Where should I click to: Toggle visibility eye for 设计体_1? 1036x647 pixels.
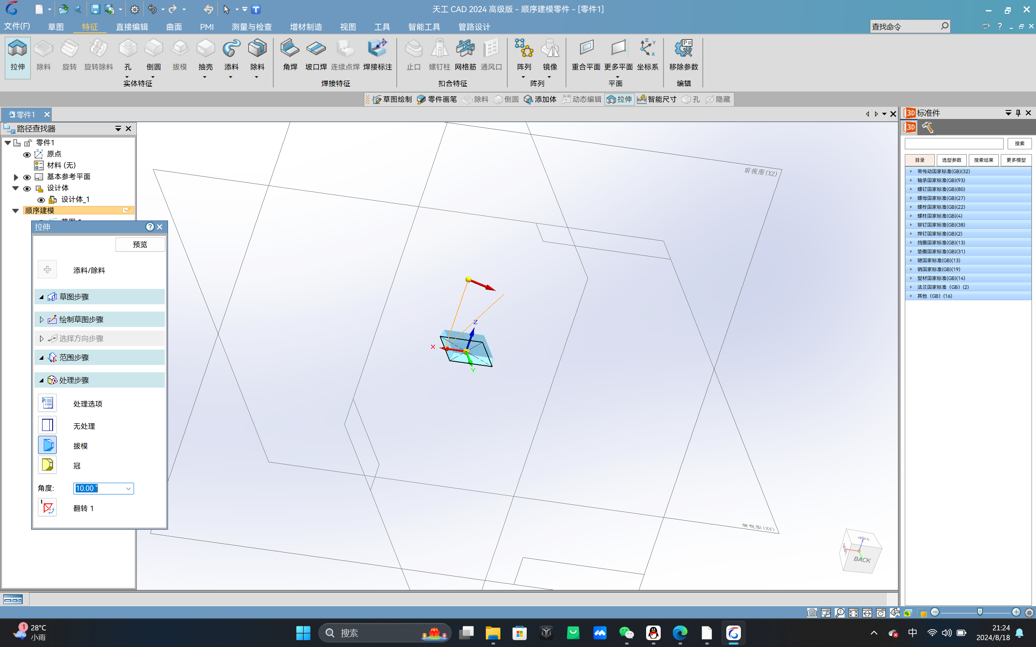point(41,200)
